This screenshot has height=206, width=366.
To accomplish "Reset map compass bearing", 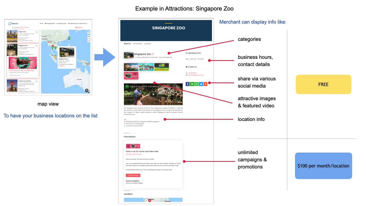I will point(89,41).
